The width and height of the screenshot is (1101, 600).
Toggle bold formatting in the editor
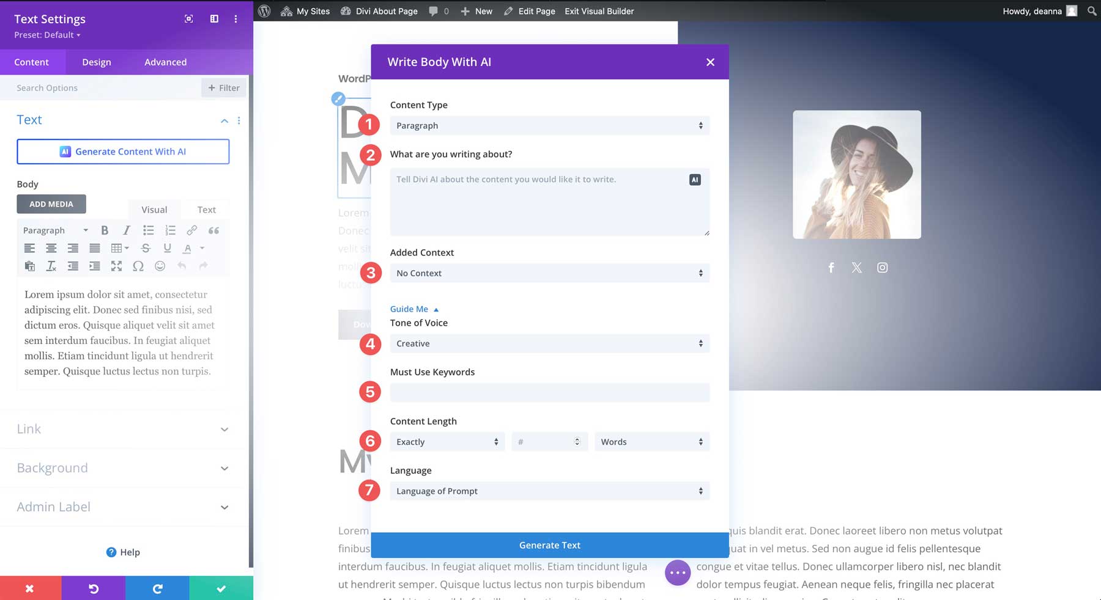pyautogui.click(x=105, y=231)
